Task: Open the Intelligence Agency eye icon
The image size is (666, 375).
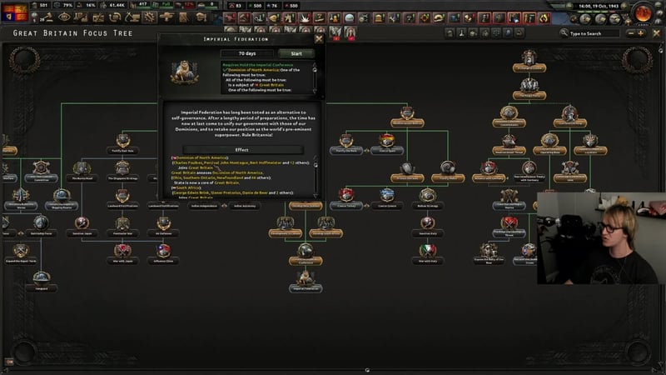Action: click(64, 17)
